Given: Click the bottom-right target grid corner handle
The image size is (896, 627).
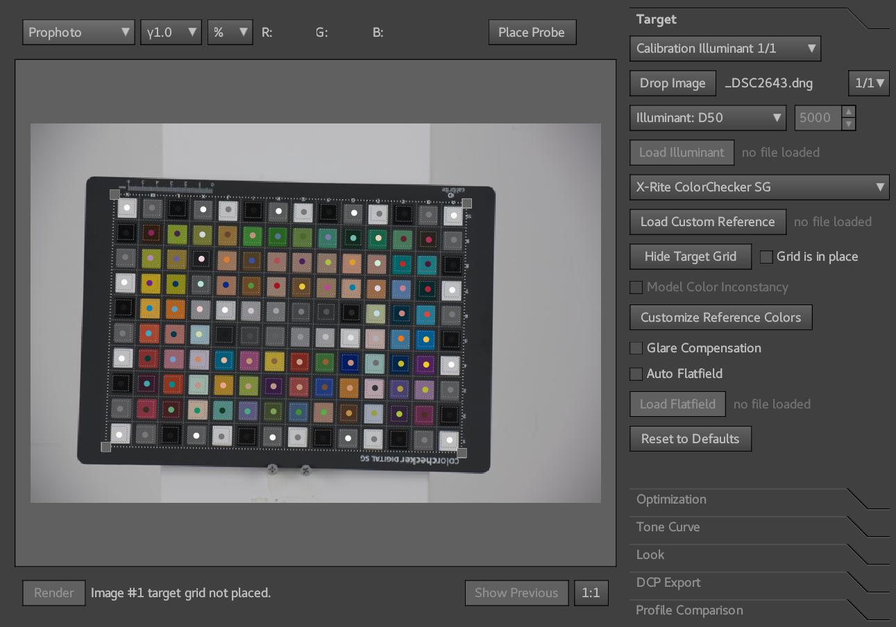Looking at the screenshot, I should click(462, 453).
